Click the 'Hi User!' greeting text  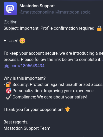(x=11, y=41)
